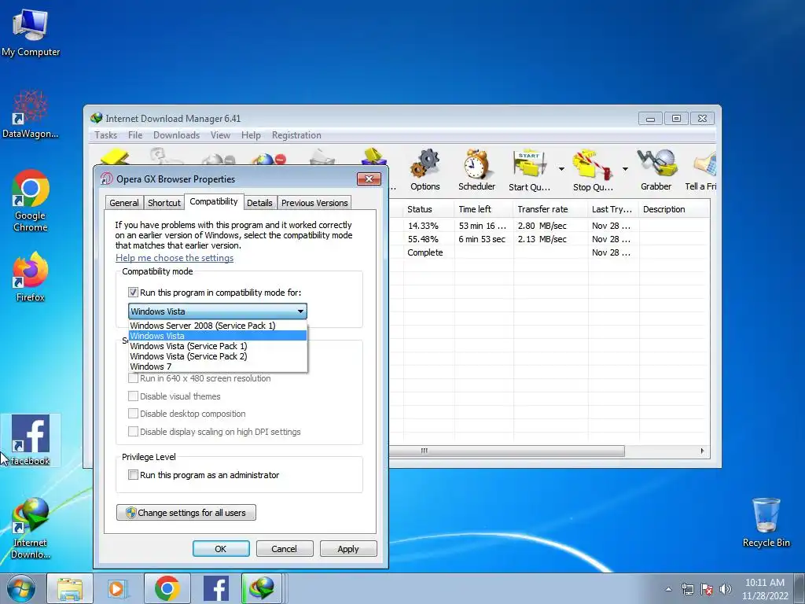This screenshot has width=805, height=604.
Task: Select the 14.33% status download row
Action: click(550, 226)
